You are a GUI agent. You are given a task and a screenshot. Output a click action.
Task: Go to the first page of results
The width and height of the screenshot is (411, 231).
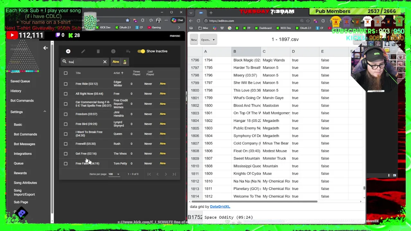[x=149, y=174]
